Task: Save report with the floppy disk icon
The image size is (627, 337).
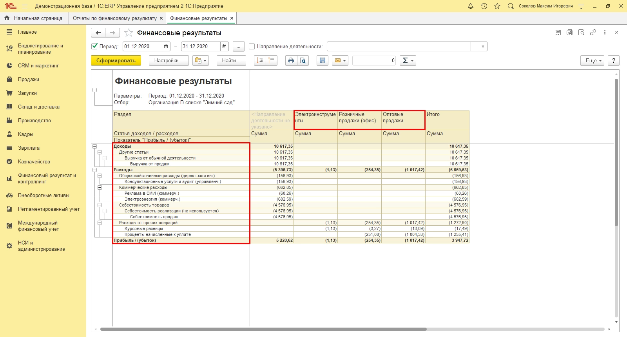Action: tap(322, 60)
